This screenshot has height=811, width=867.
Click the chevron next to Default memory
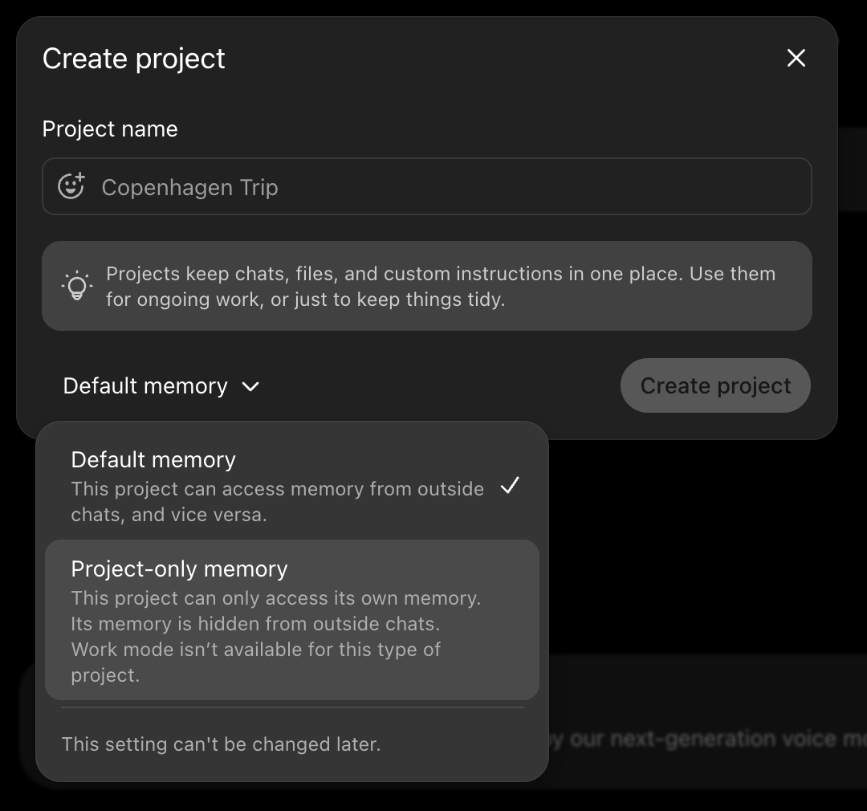(250, 386)
